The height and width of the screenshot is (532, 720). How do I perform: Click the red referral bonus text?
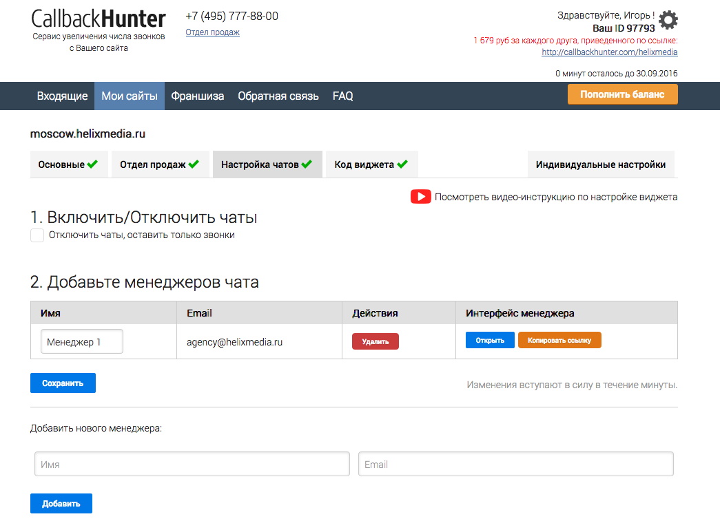[575, 41]
